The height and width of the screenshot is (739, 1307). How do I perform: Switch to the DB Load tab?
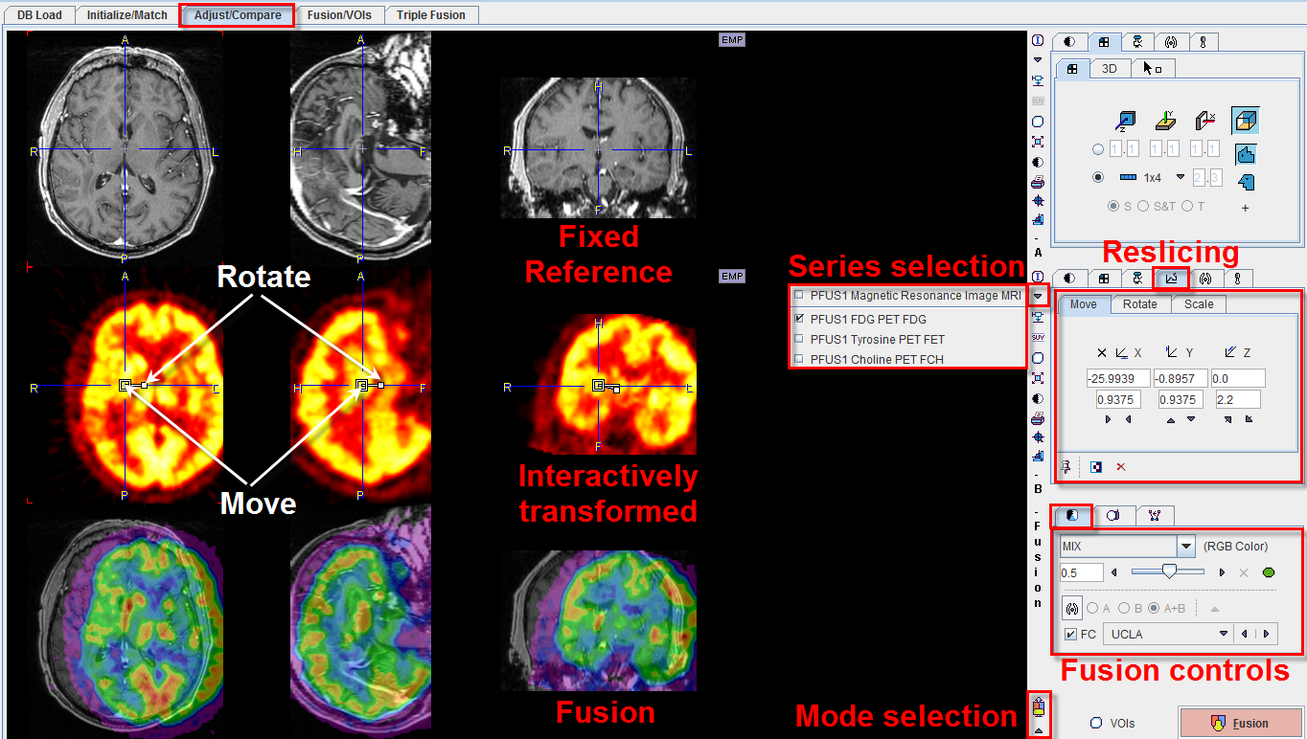coord(39,15)
